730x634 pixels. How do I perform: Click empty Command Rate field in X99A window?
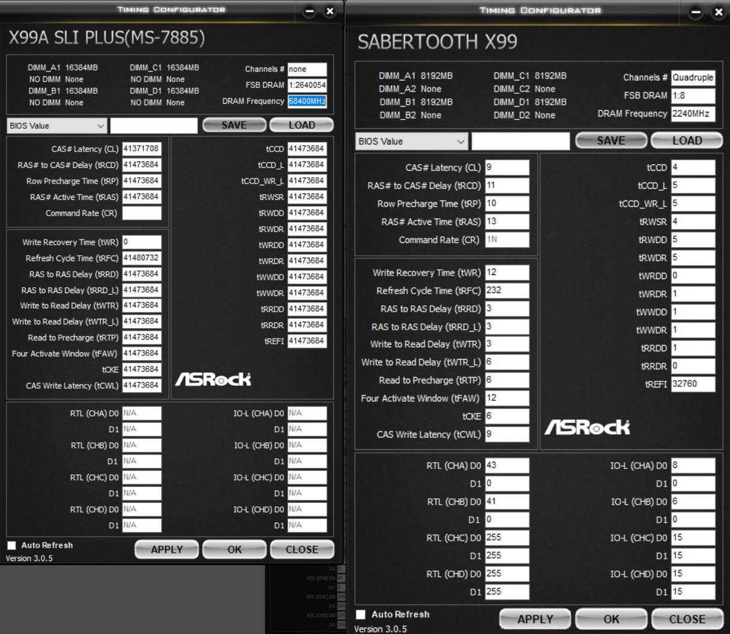tap(142, 213)
